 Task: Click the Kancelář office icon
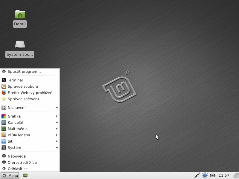click(4, 122)
